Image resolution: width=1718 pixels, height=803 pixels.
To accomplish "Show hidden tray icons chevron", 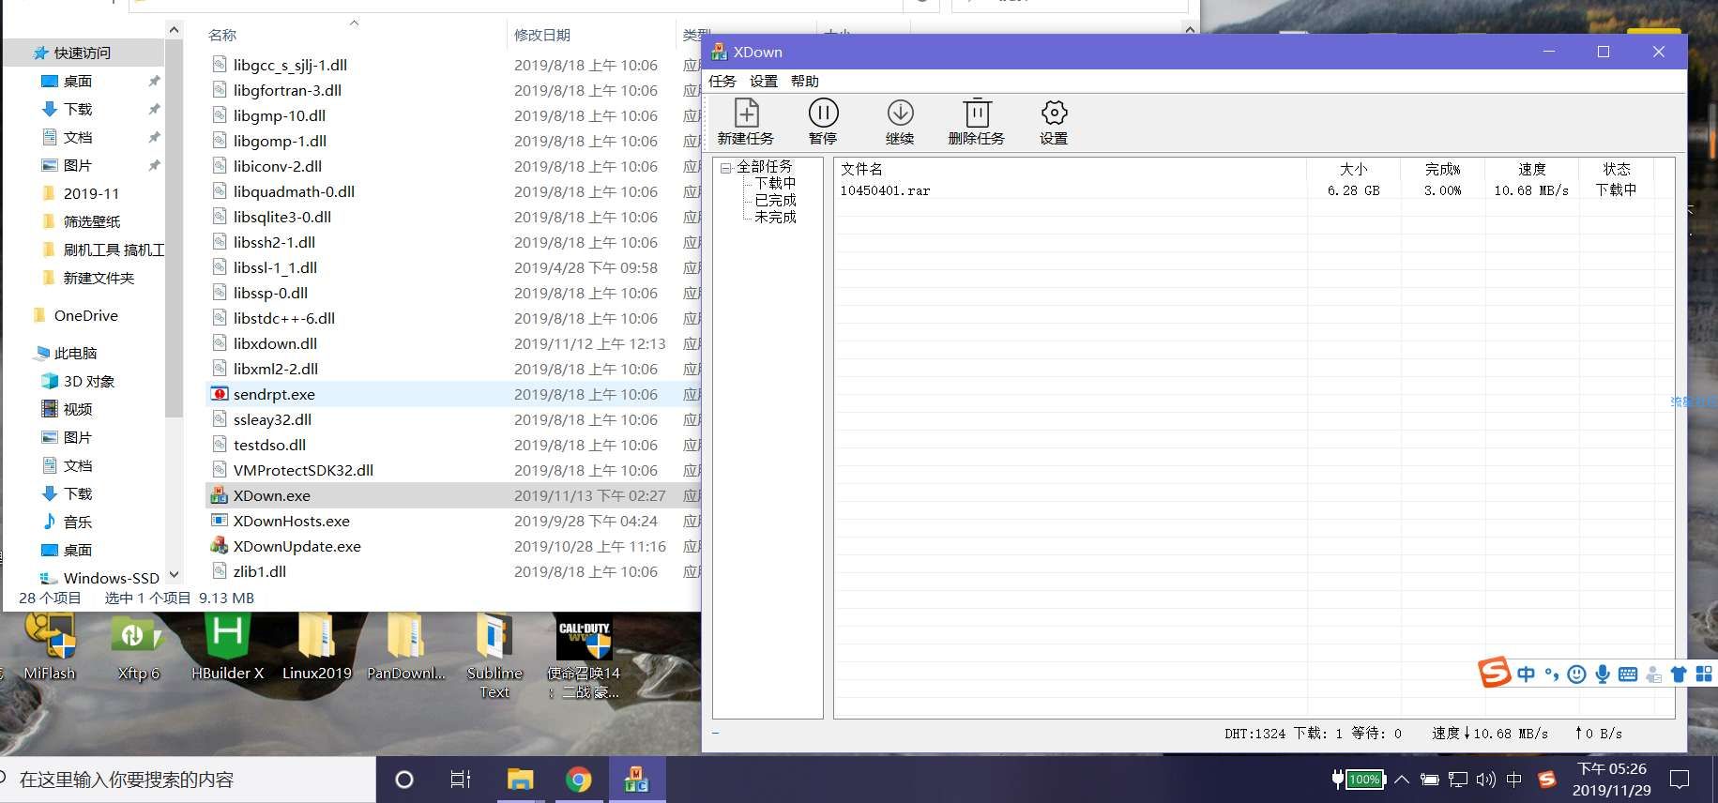I will [1402, 780].
